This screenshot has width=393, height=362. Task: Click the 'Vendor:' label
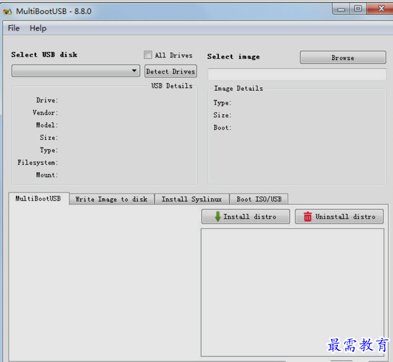(x=45, y=113)
